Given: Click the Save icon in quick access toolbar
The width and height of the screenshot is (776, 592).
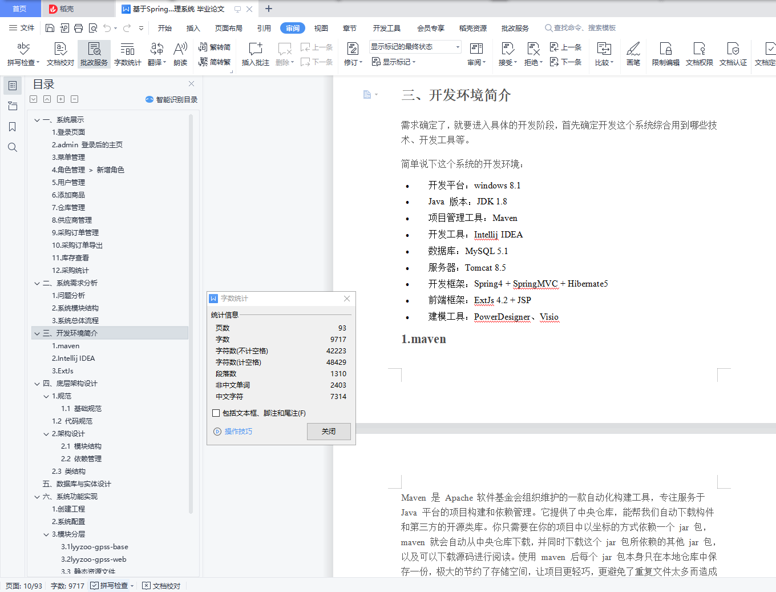Looking at the screenshot, I should point(50,28).
